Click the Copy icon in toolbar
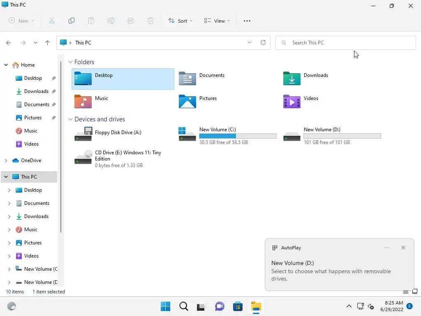Screen dimensions: 421x316 pos(72,21)
